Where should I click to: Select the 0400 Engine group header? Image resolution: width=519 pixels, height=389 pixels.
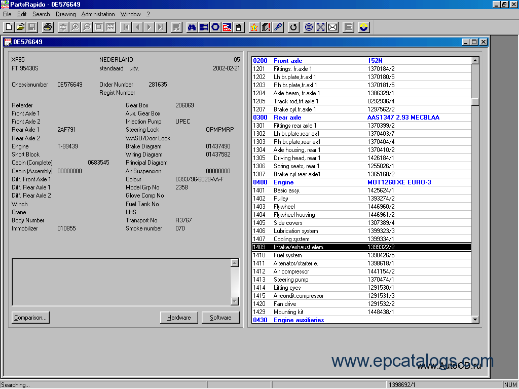pyautogui.click(x=361, y=182)
